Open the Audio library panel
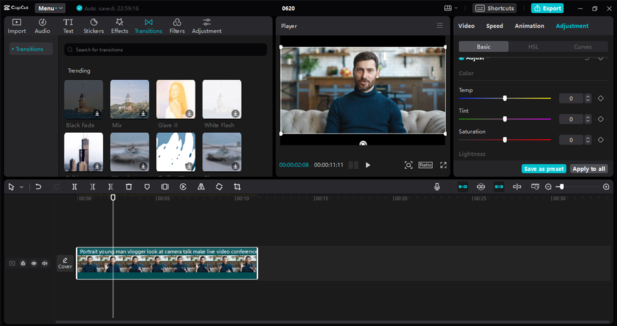The image size is (617, 326). (x=42, y=26)
